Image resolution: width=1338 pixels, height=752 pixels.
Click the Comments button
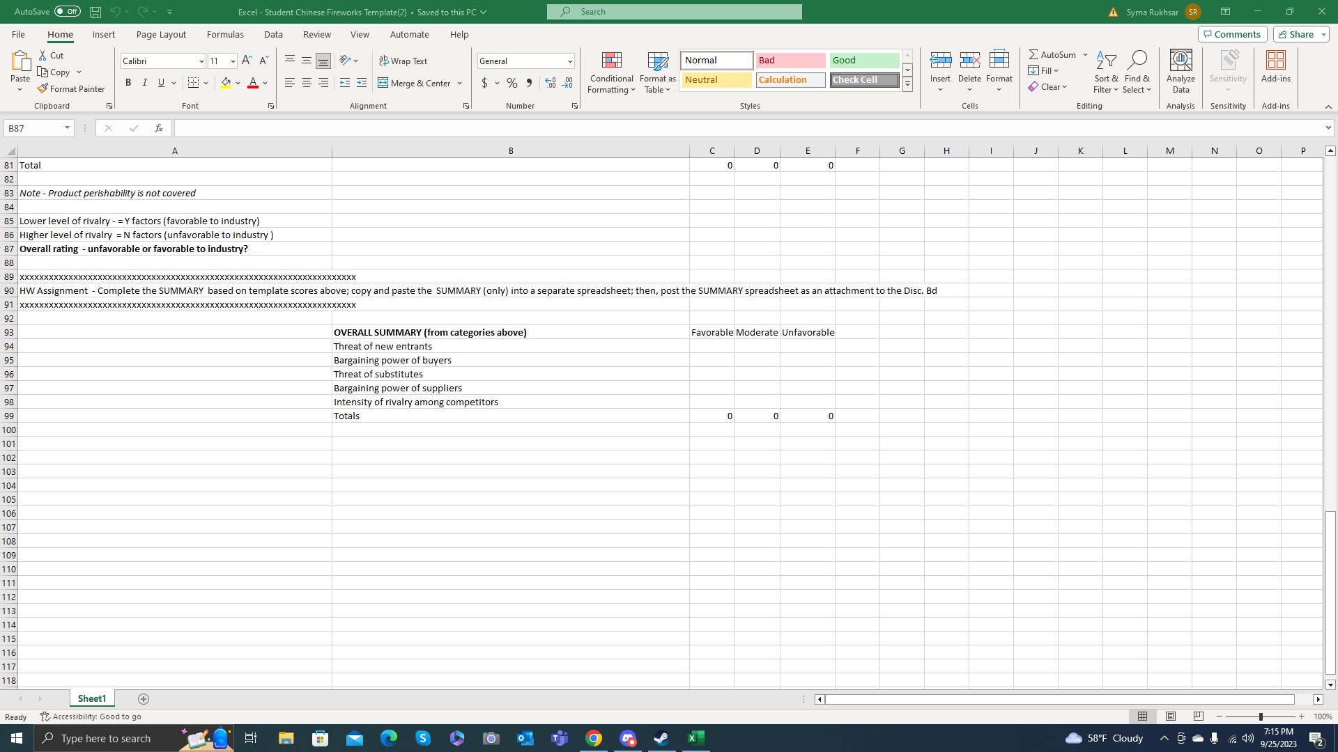click(1232, 34)
